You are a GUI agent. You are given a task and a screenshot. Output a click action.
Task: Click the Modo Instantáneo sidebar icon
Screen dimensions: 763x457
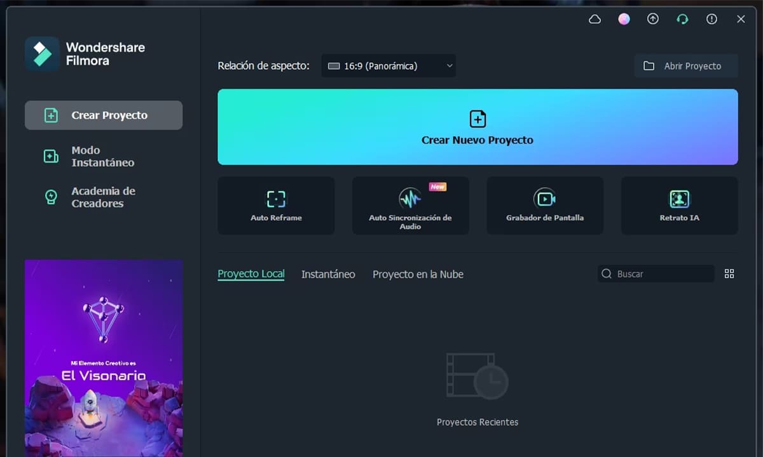click(x=51, y=156)
